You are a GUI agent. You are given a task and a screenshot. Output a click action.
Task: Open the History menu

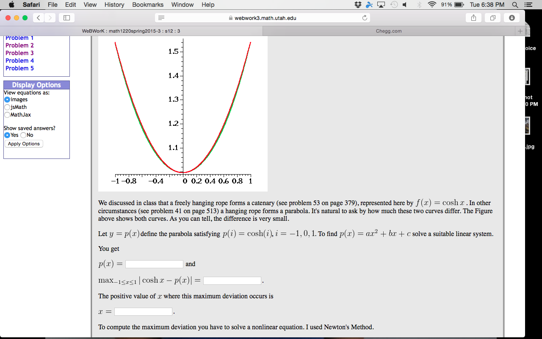pyautogui.click(x=114, y=5)
